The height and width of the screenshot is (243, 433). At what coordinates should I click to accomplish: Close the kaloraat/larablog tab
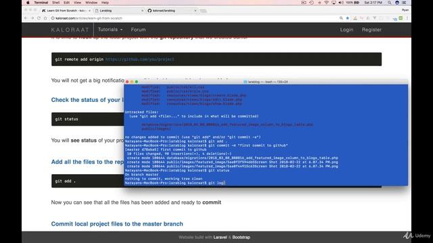click(196, 11)
